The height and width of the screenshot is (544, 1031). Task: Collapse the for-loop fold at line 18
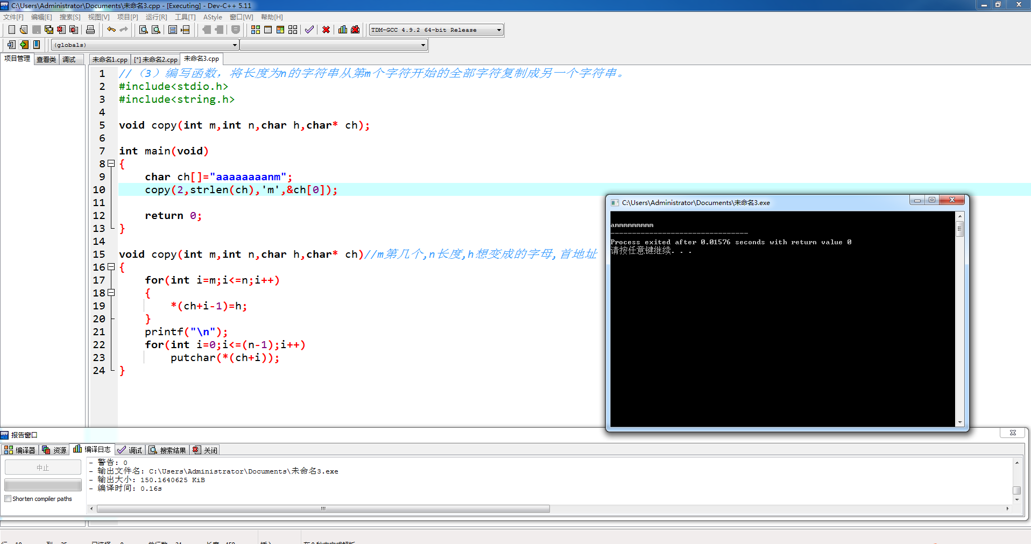point(111,293)
